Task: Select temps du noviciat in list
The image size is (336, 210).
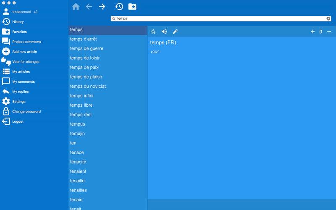Action: pos(108,86)
